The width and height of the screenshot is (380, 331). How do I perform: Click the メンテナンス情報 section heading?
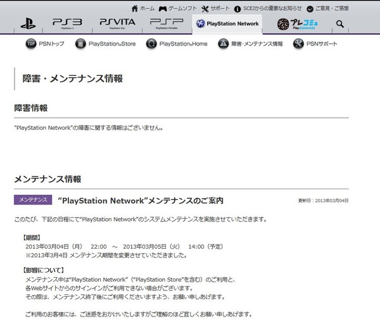tap(47, 179)
